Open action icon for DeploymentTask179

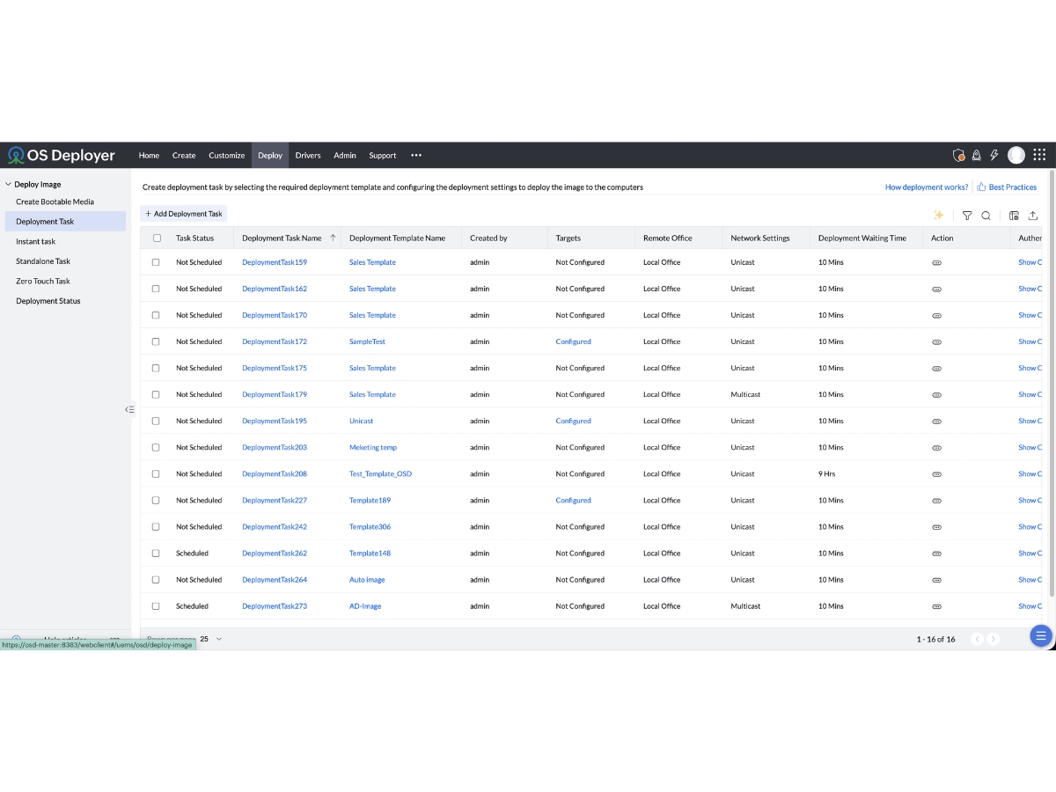(x=936, y=394)
